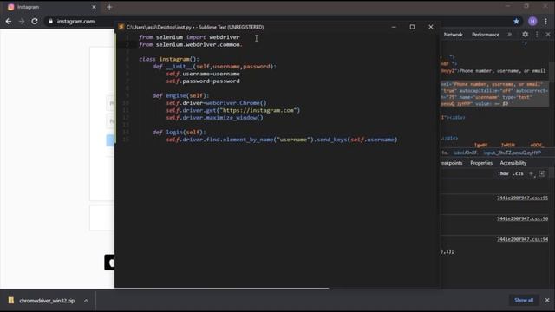Open 7441e290f947.css:94 source link
Viewport: 555px width, 312px height.
tap(522, 239)
